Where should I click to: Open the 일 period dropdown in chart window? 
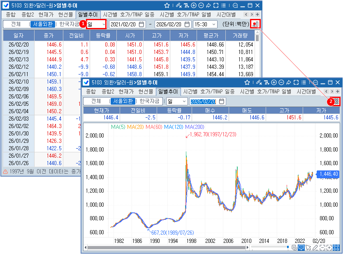(176, 101)
